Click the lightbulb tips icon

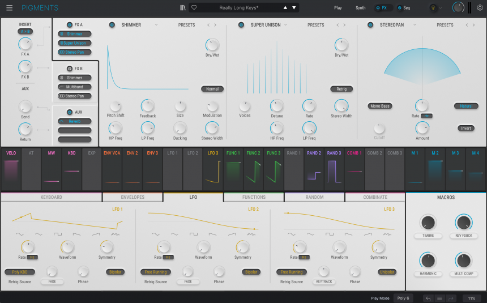434,8
